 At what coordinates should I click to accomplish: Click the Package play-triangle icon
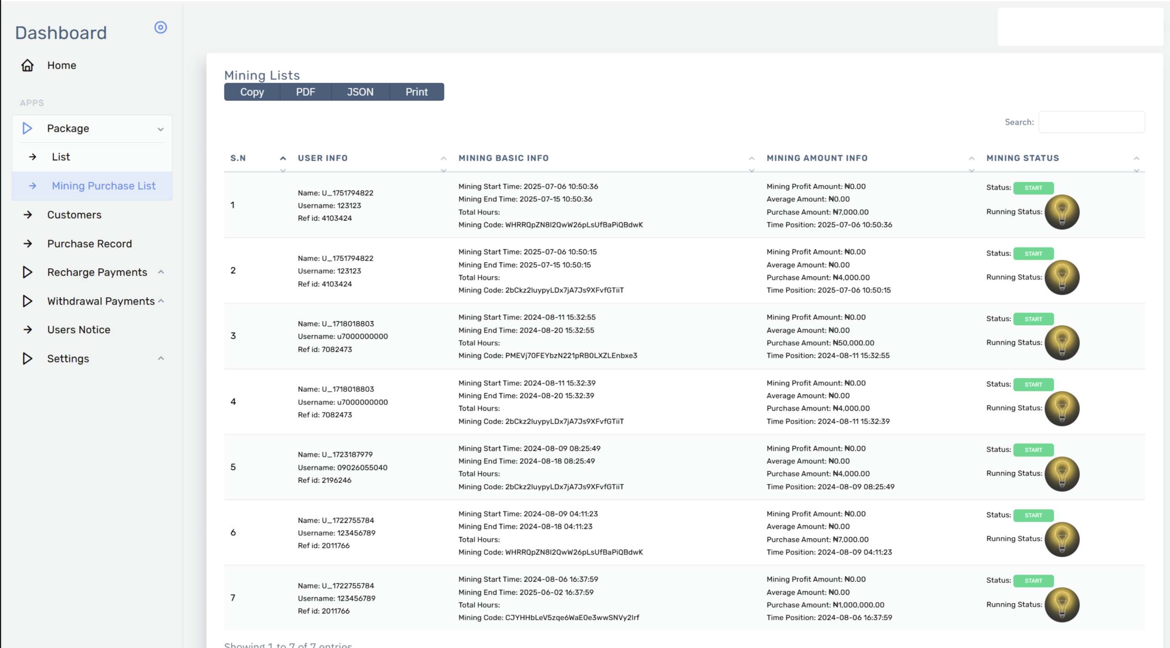27,128
